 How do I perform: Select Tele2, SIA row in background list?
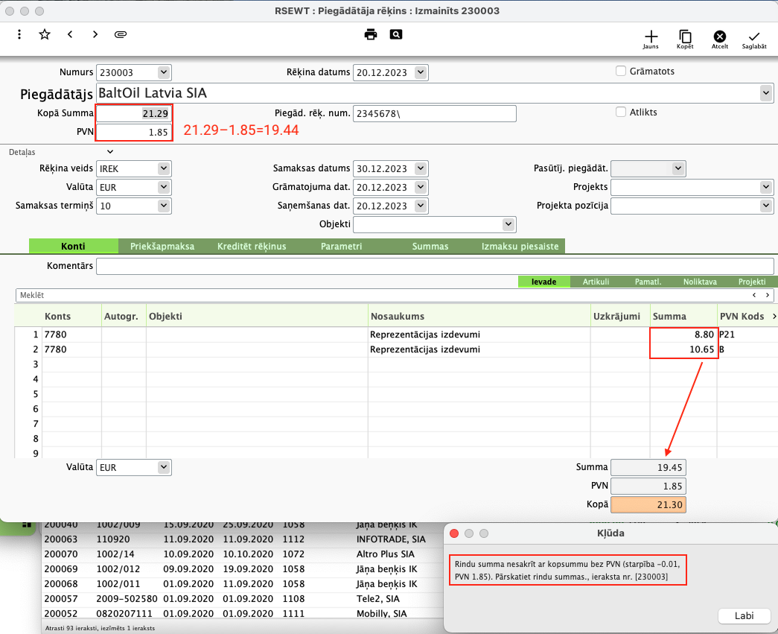point(242,599)
